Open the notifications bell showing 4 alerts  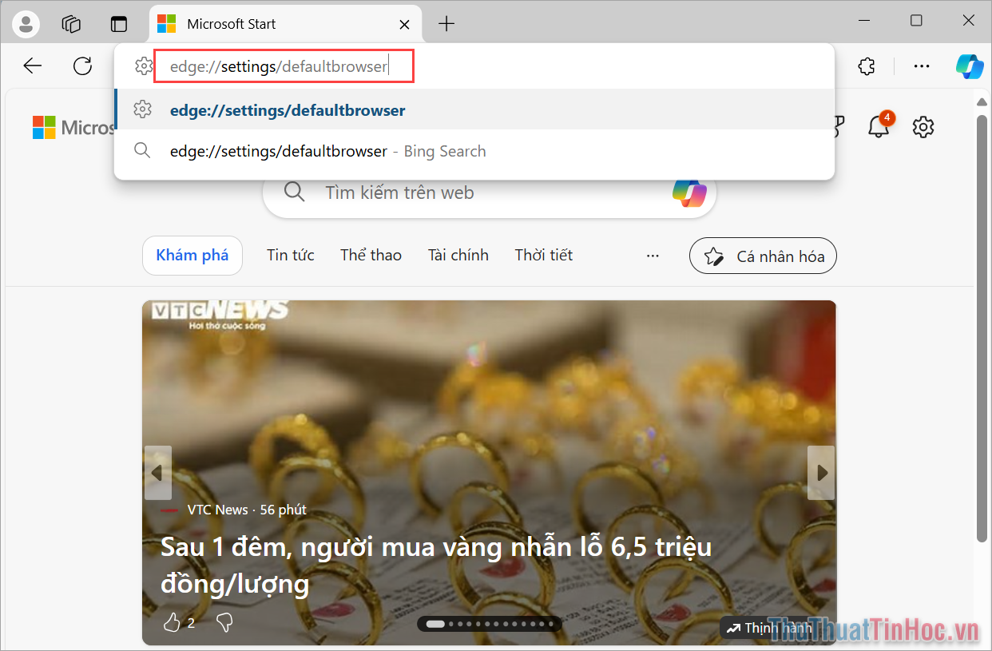(x=879, y=126)
